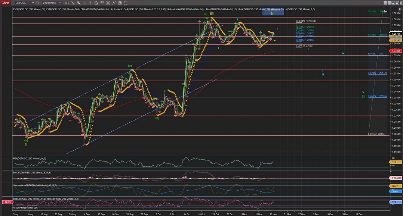Click the last list-style toolbar icon

point(126,3)
